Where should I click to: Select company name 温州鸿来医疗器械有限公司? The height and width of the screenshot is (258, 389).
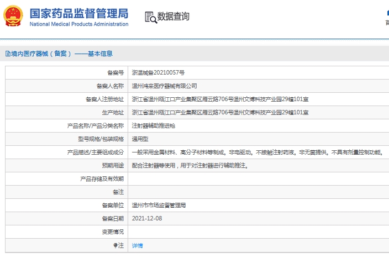(164, 86)
